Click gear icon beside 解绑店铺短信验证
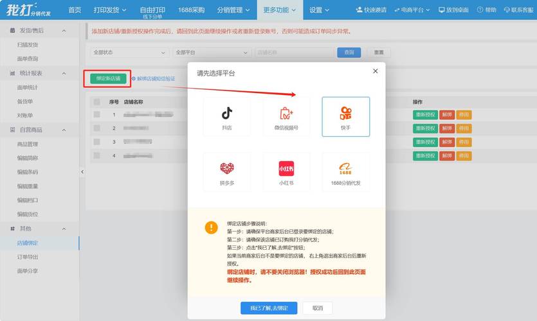This screenshot has height=321, width=537. tap(134, 78)
